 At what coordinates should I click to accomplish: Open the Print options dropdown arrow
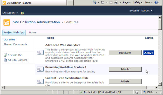pyautogui.click(x=120, y=3)
